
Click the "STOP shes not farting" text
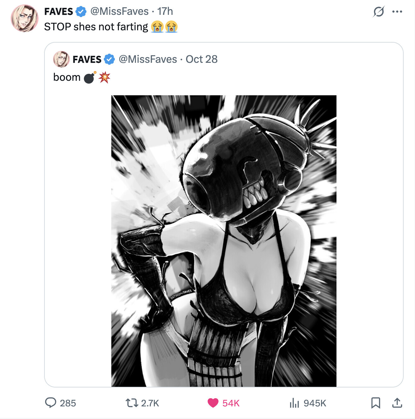(96, 27)
